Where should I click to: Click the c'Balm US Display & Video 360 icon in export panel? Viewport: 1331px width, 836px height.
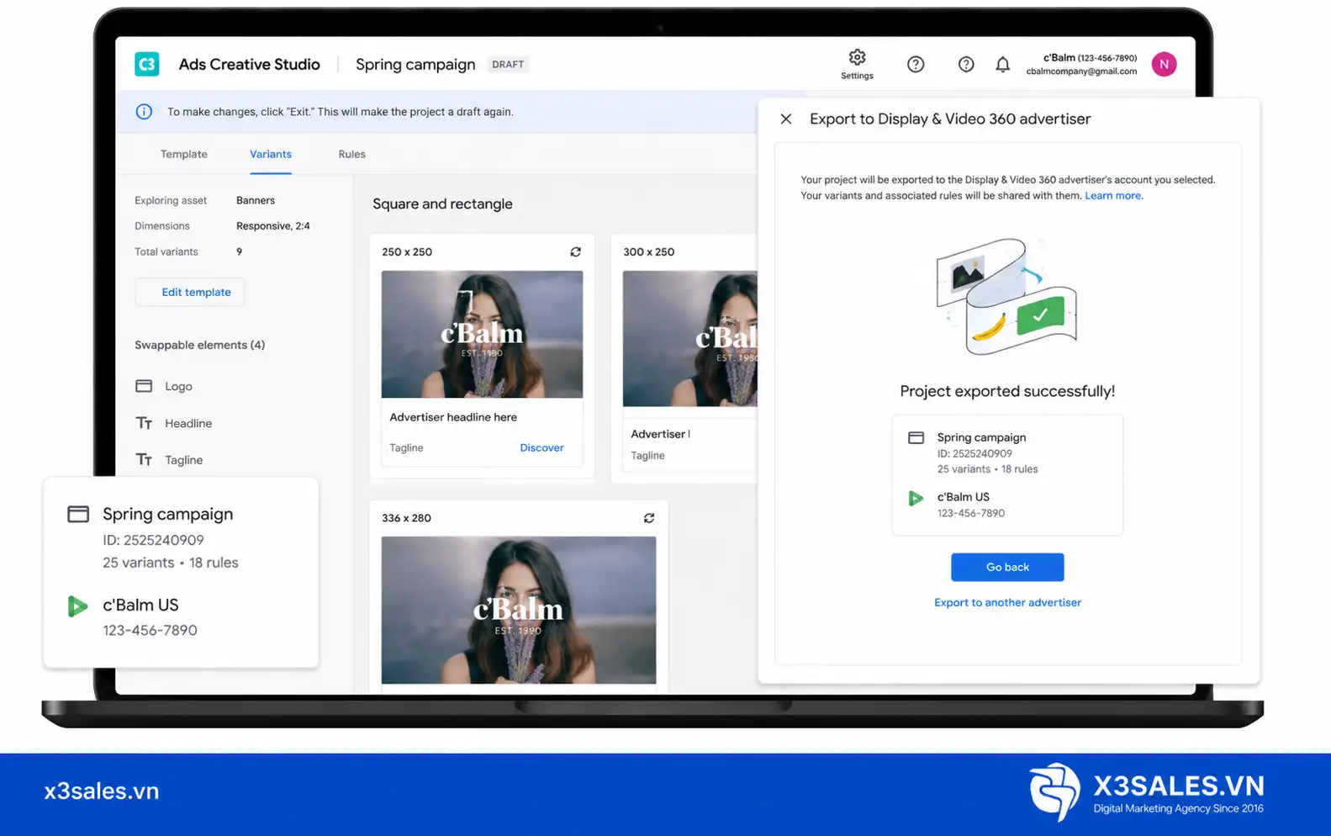916,499
